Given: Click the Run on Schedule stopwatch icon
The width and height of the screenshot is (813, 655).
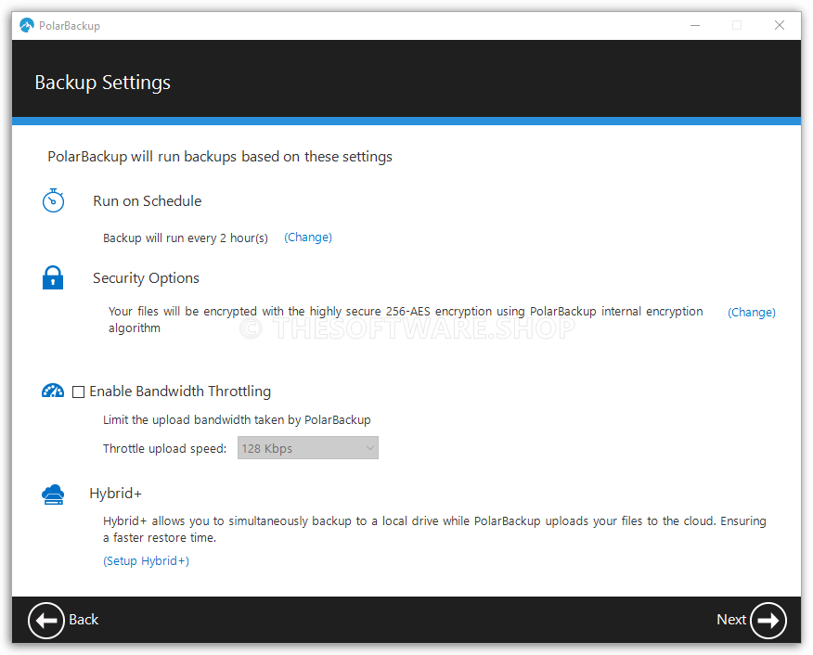Looking at the screenshot, I should (53, 200).
